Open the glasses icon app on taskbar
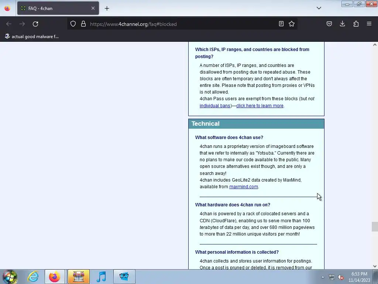This screenshot has width=378, height=284. click(124, 277)
